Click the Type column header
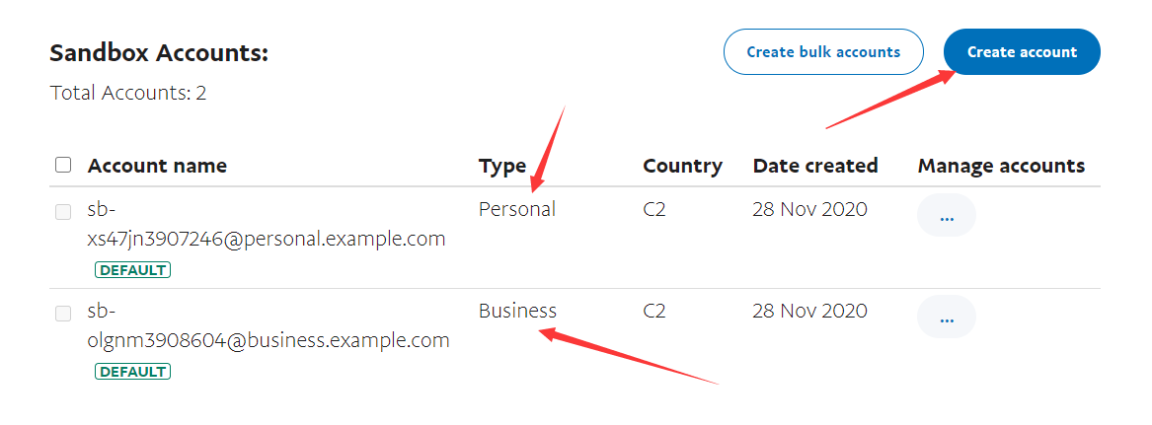The image size is (1152, 425). pyautogui.click(x=502, y=166)
